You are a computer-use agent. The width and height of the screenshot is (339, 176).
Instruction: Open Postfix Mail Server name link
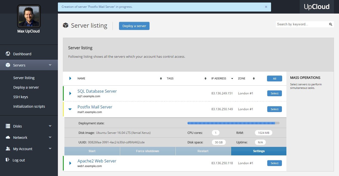[95, 107]
